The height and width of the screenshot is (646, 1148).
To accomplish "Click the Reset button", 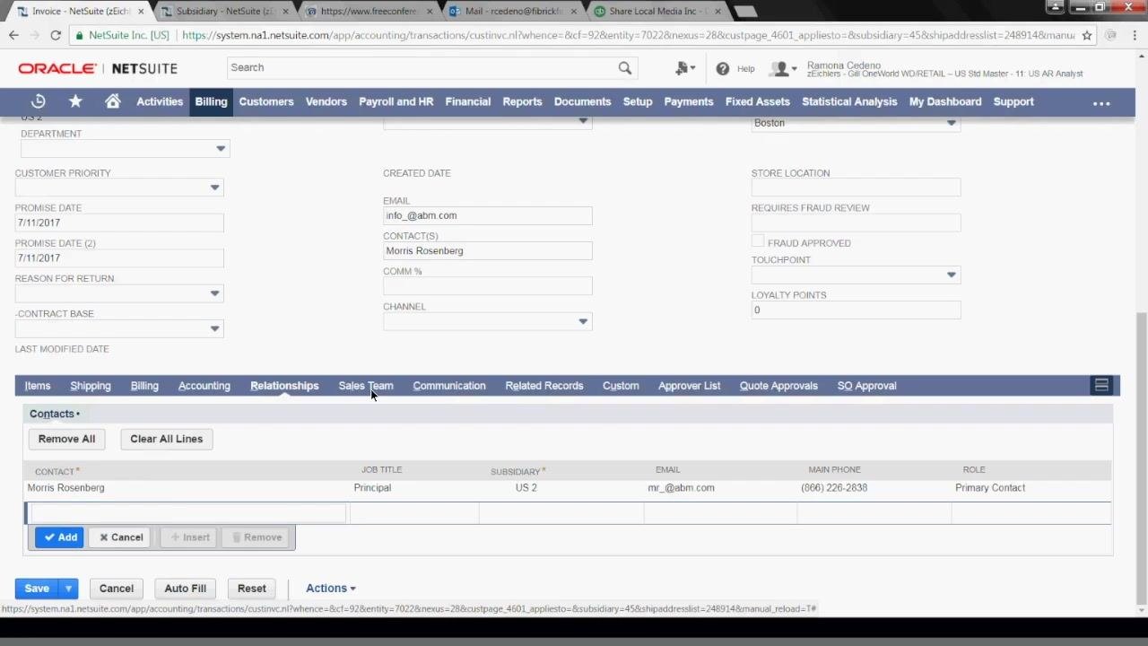I will pos(252,589).
